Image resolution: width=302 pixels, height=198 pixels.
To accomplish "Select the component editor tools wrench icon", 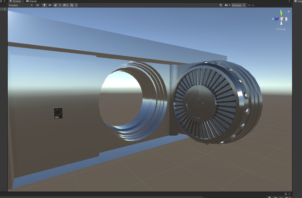I will pos(221,5).
